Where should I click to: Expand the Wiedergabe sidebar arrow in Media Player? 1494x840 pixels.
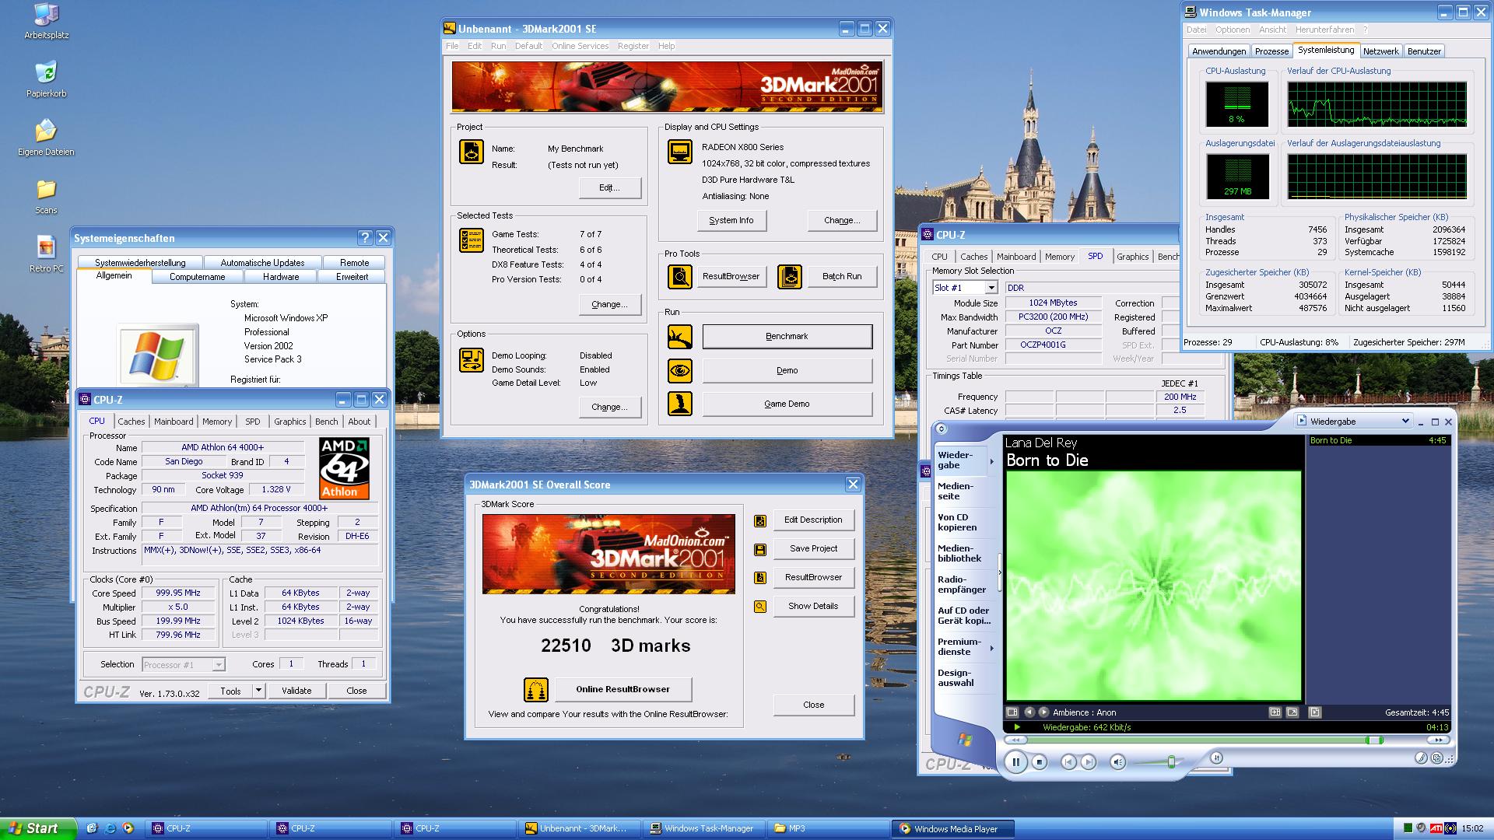coord(991,461)
